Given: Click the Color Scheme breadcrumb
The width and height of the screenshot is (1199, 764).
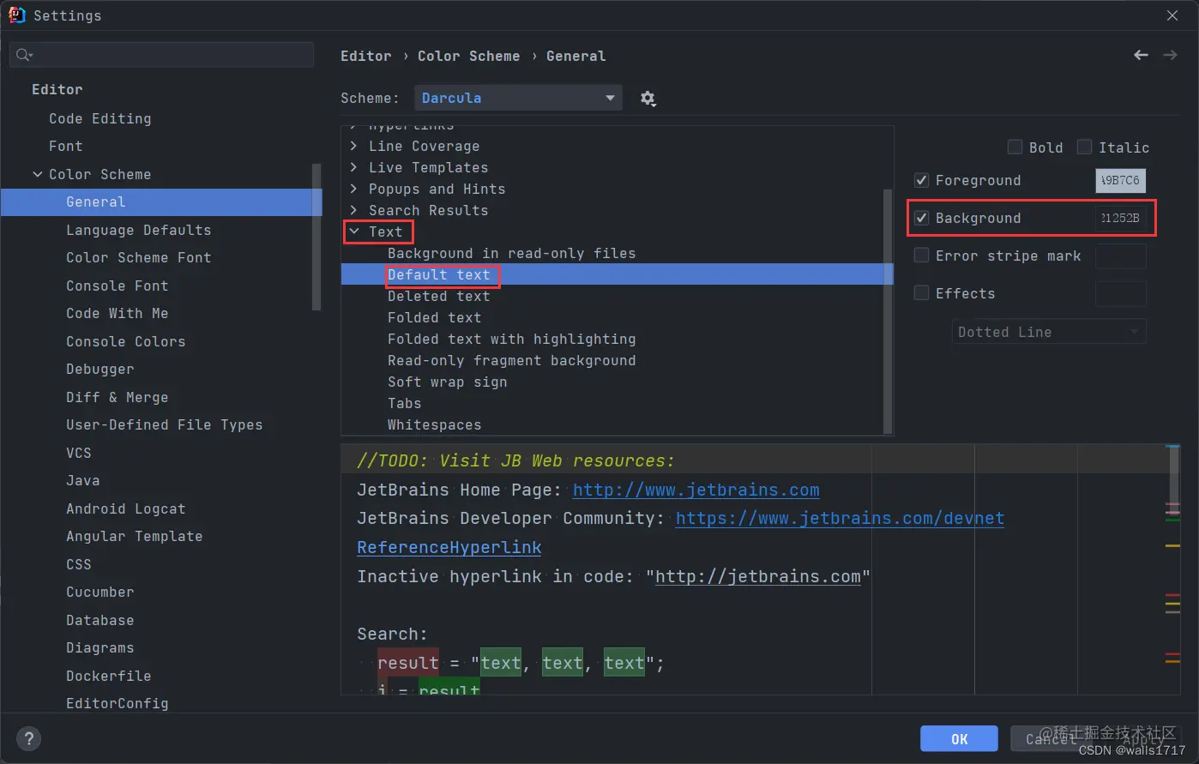Looking at the screenshot, I should (468, 56).
